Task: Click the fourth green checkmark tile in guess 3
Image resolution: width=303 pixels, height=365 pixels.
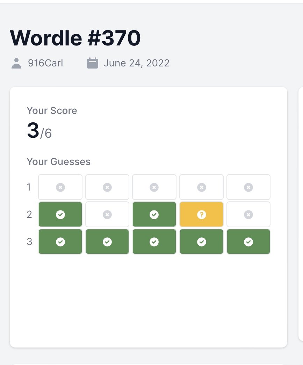Action: tap(202, 242)
